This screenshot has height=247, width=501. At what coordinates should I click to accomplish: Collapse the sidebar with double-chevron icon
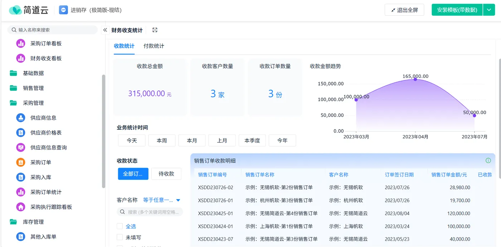click(105, 30)
